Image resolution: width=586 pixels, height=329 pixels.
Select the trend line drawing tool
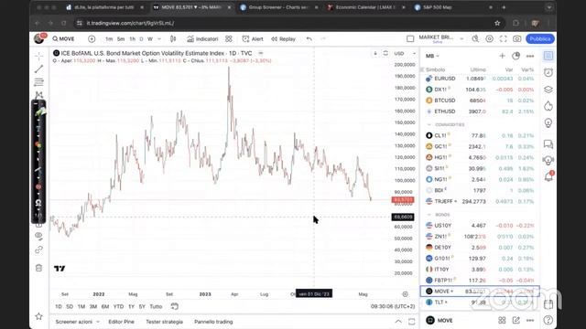click(x=38, y=69)
